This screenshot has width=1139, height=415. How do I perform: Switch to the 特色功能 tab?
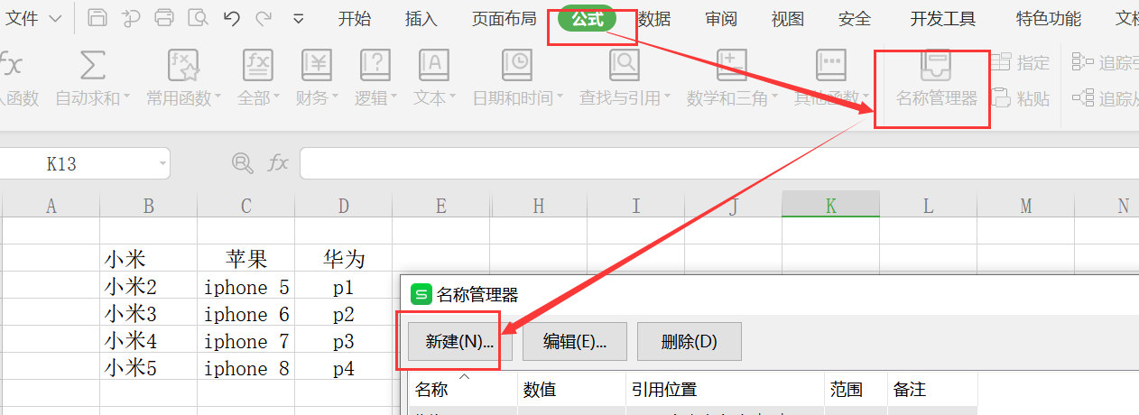pyautogui.click(x=1049, y=19)
